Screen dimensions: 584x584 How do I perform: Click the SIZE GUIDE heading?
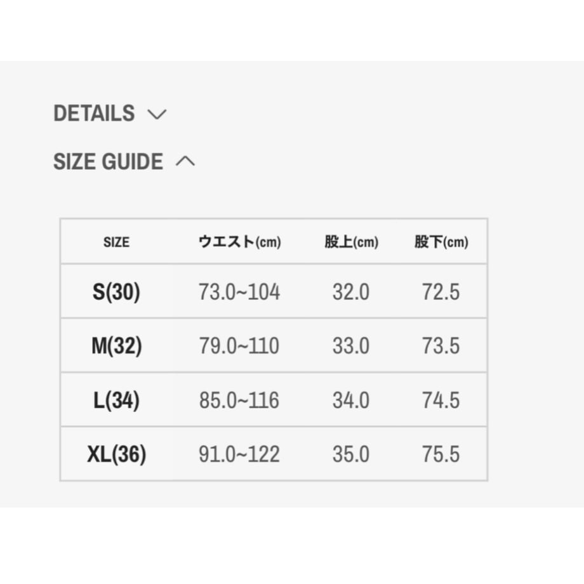(x=108, y=161)
